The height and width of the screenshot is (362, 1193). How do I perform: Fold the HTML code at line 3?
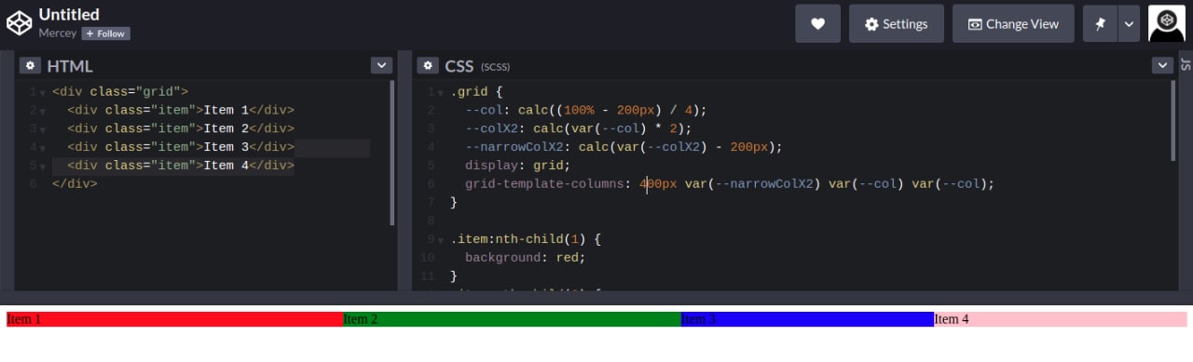43,129
